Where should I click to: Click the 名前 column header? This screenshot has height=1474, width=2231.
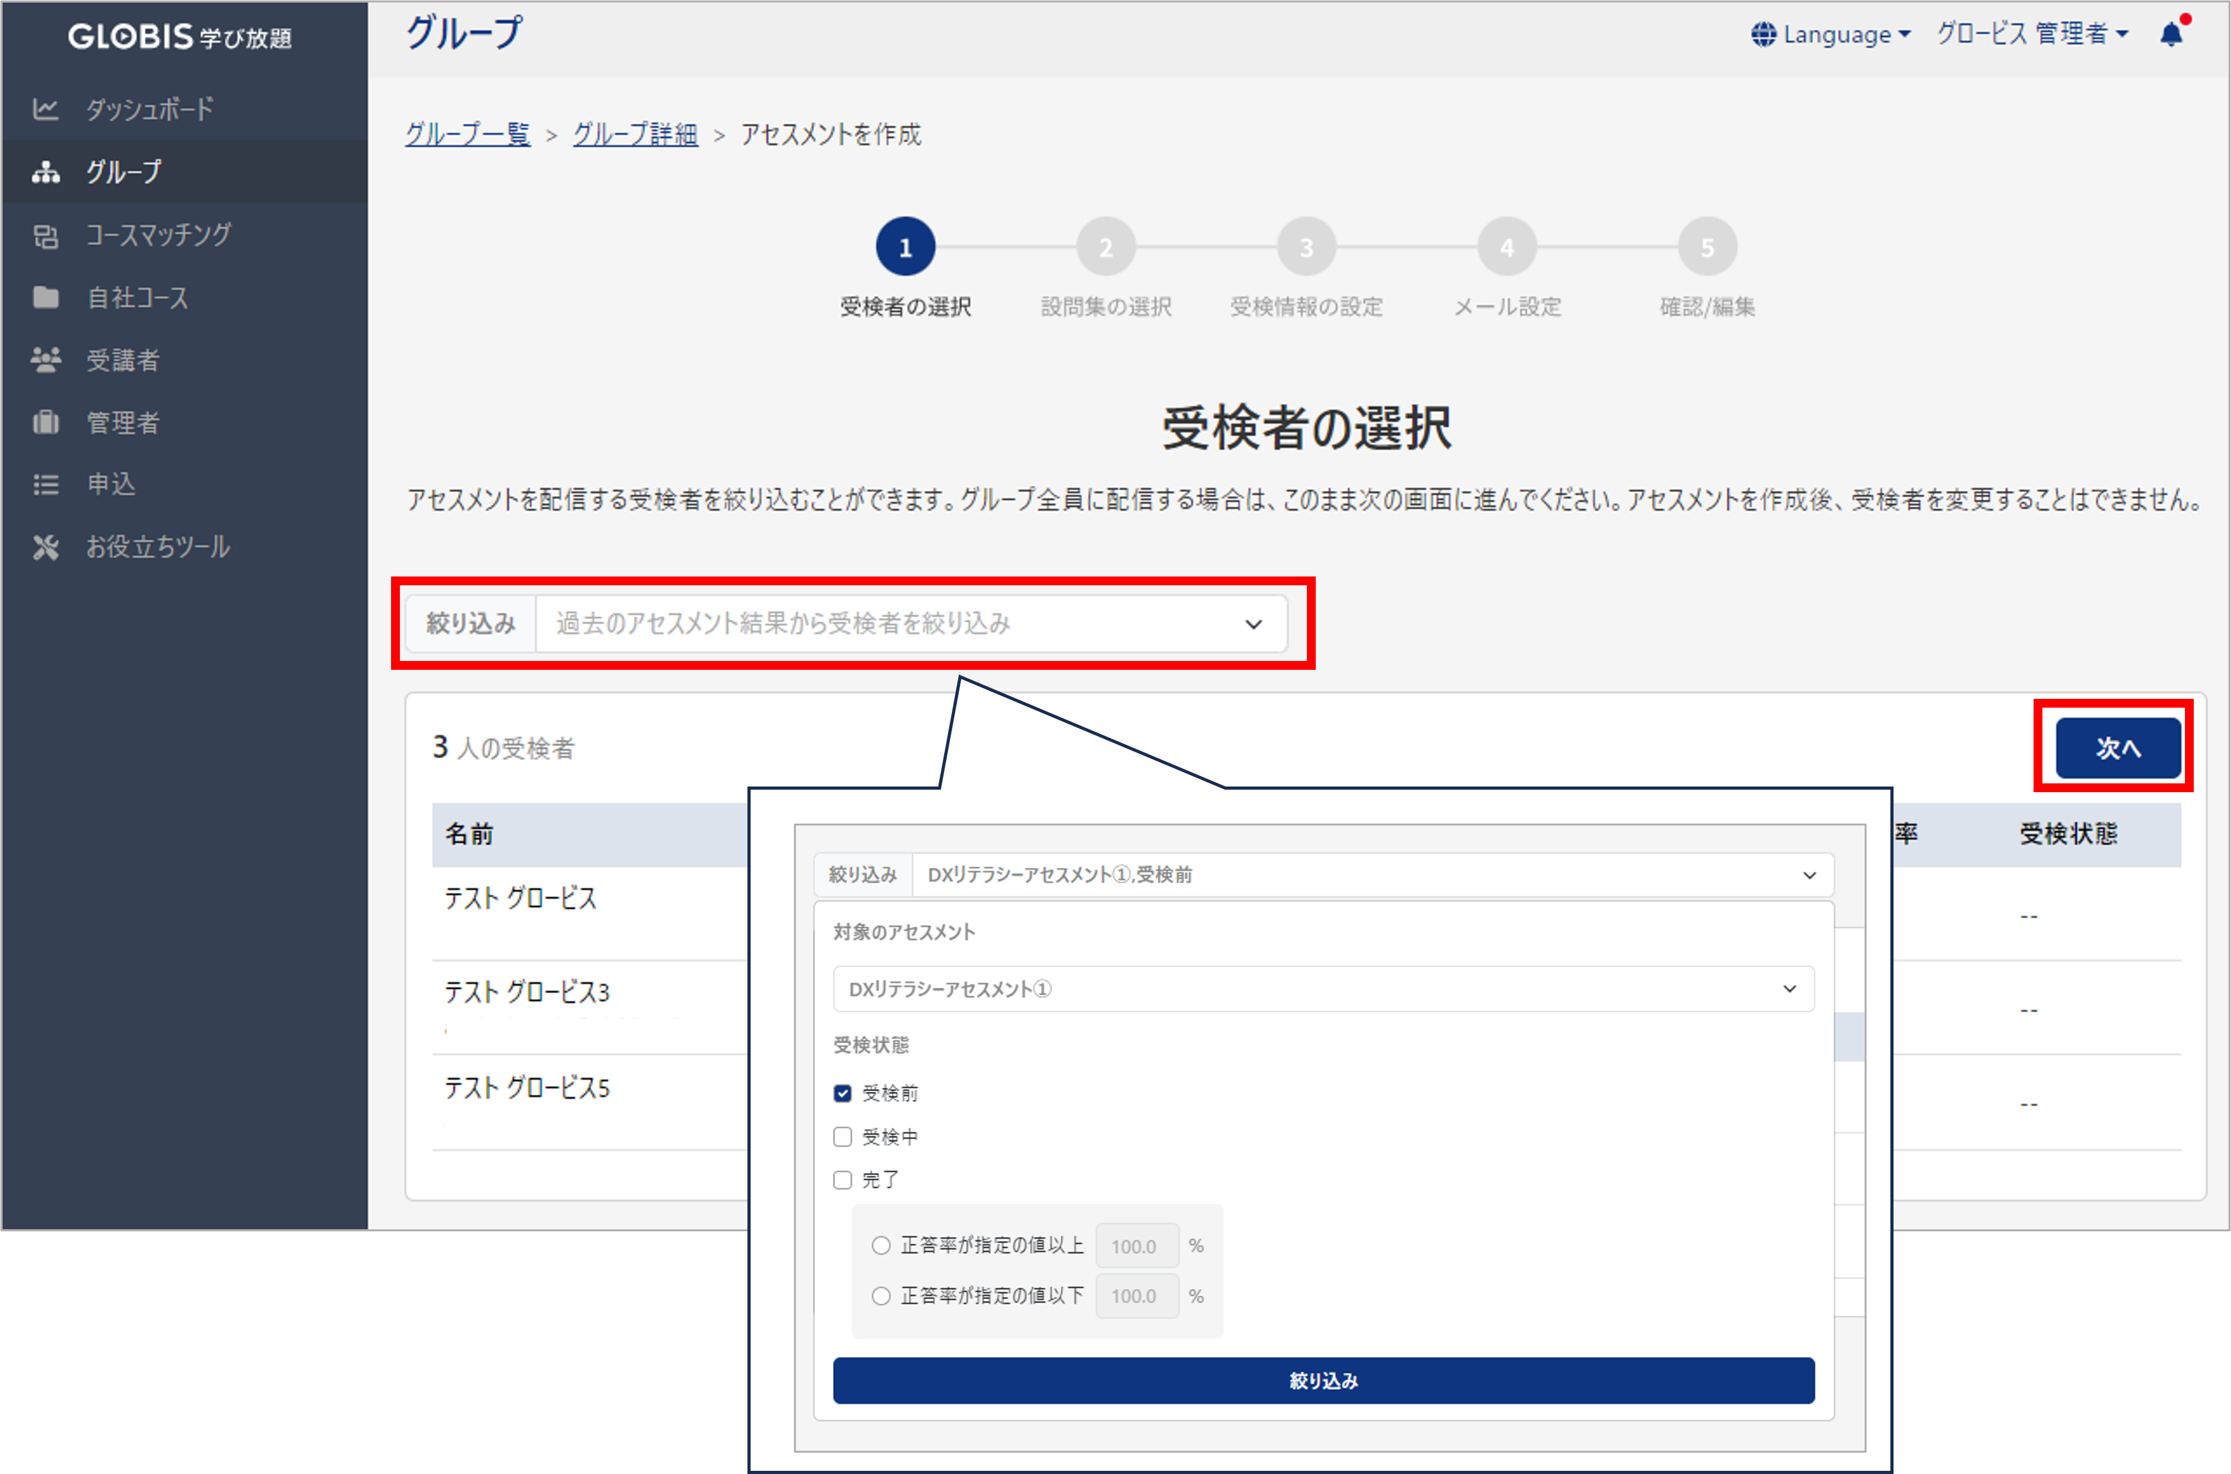469,834
